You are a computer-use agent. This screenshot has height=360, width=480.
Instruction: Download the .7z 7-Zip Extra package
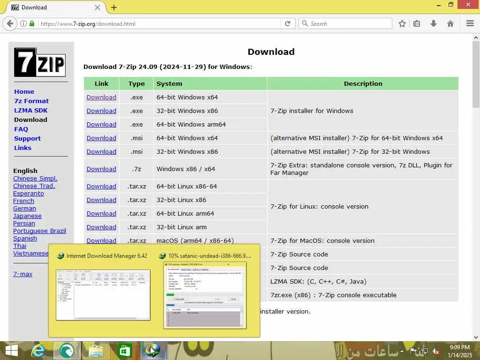coord(101,169)
